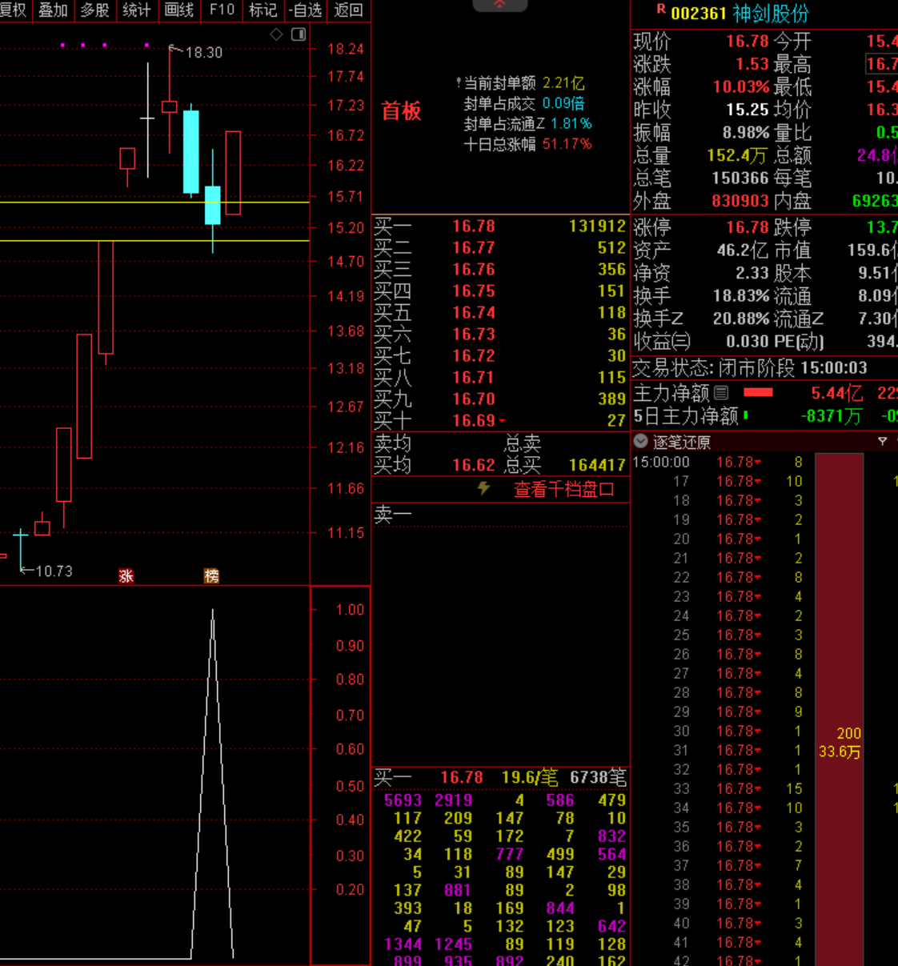Toggle 自选 watchlist for this stock

click(x=305, y=10)
